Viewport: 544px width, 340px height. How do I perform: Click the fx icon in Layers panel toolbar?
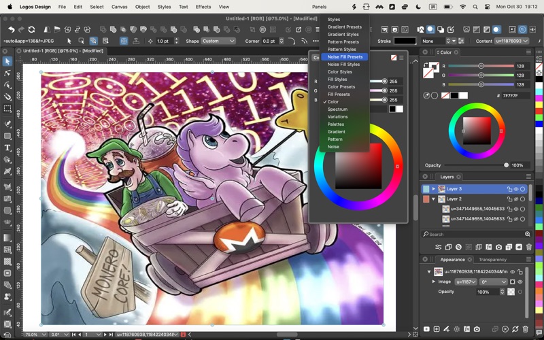point(488,247)
